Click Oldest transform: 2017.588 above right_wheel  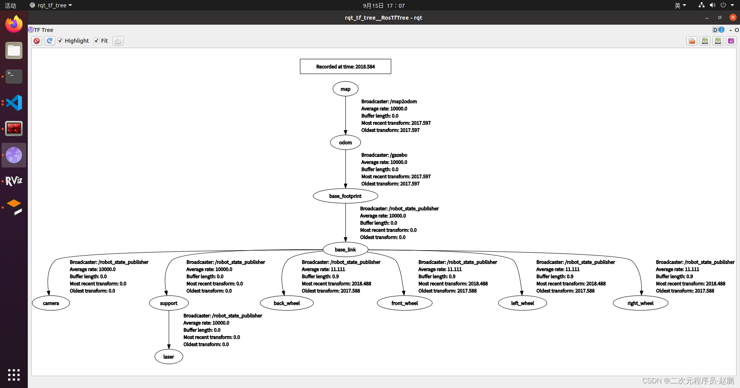click(685, 291)
